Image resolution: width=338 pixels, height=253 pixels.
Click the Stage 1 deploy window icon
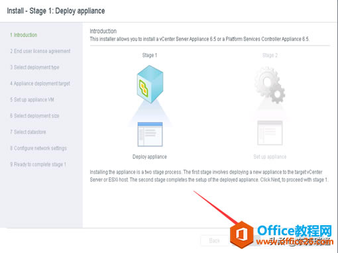point(150,134)
